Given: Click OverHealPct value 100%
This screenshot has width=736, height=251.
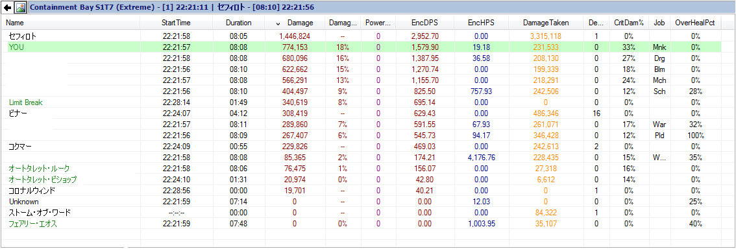Looking at the screenshot, I should pyautogui.click(x=695, y=135).
